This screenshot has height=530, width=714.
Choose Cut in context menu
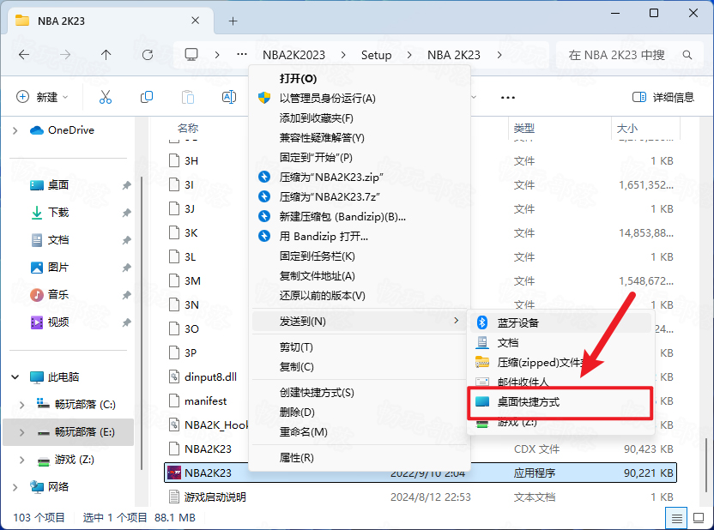[x=360, y=347]
